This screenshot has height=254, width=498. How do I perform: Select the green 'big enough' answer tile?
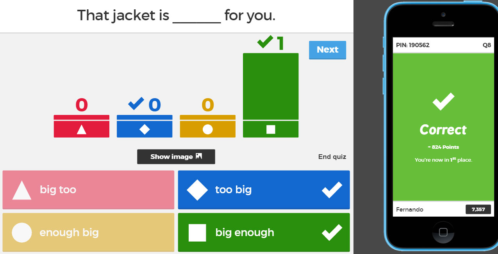point(264,233)
